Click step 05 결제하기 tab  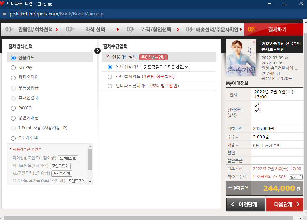tap(274, 30)
